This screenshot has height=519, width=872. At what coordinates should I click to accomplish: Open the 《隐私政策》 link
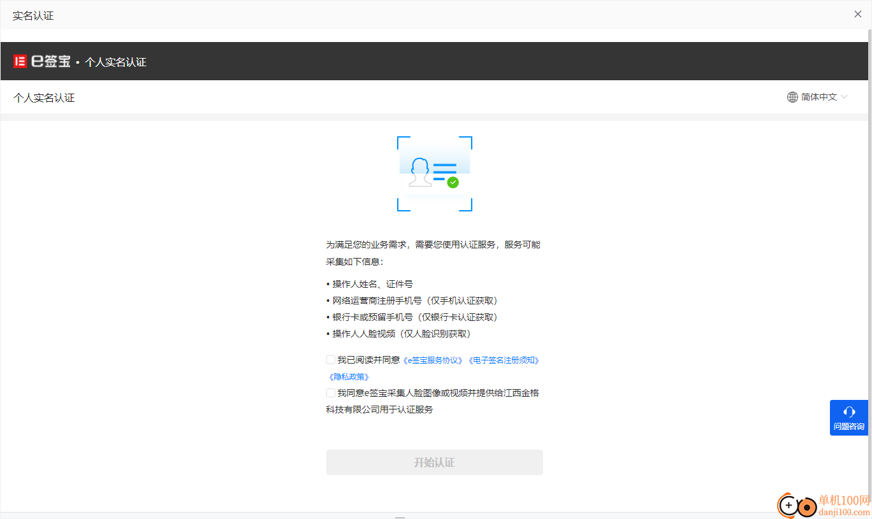[349, 377]
